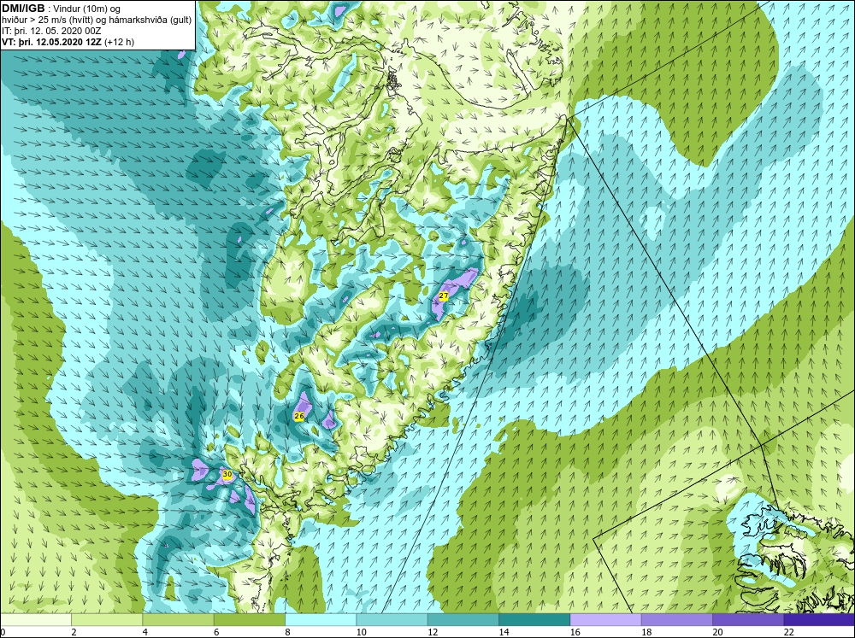Click the 'DMI/IGB : Vindur (10m) og' title
Image resolution: width=855 pixels, height=638 pixels.
pyautogui.click(x=61, y=9)
